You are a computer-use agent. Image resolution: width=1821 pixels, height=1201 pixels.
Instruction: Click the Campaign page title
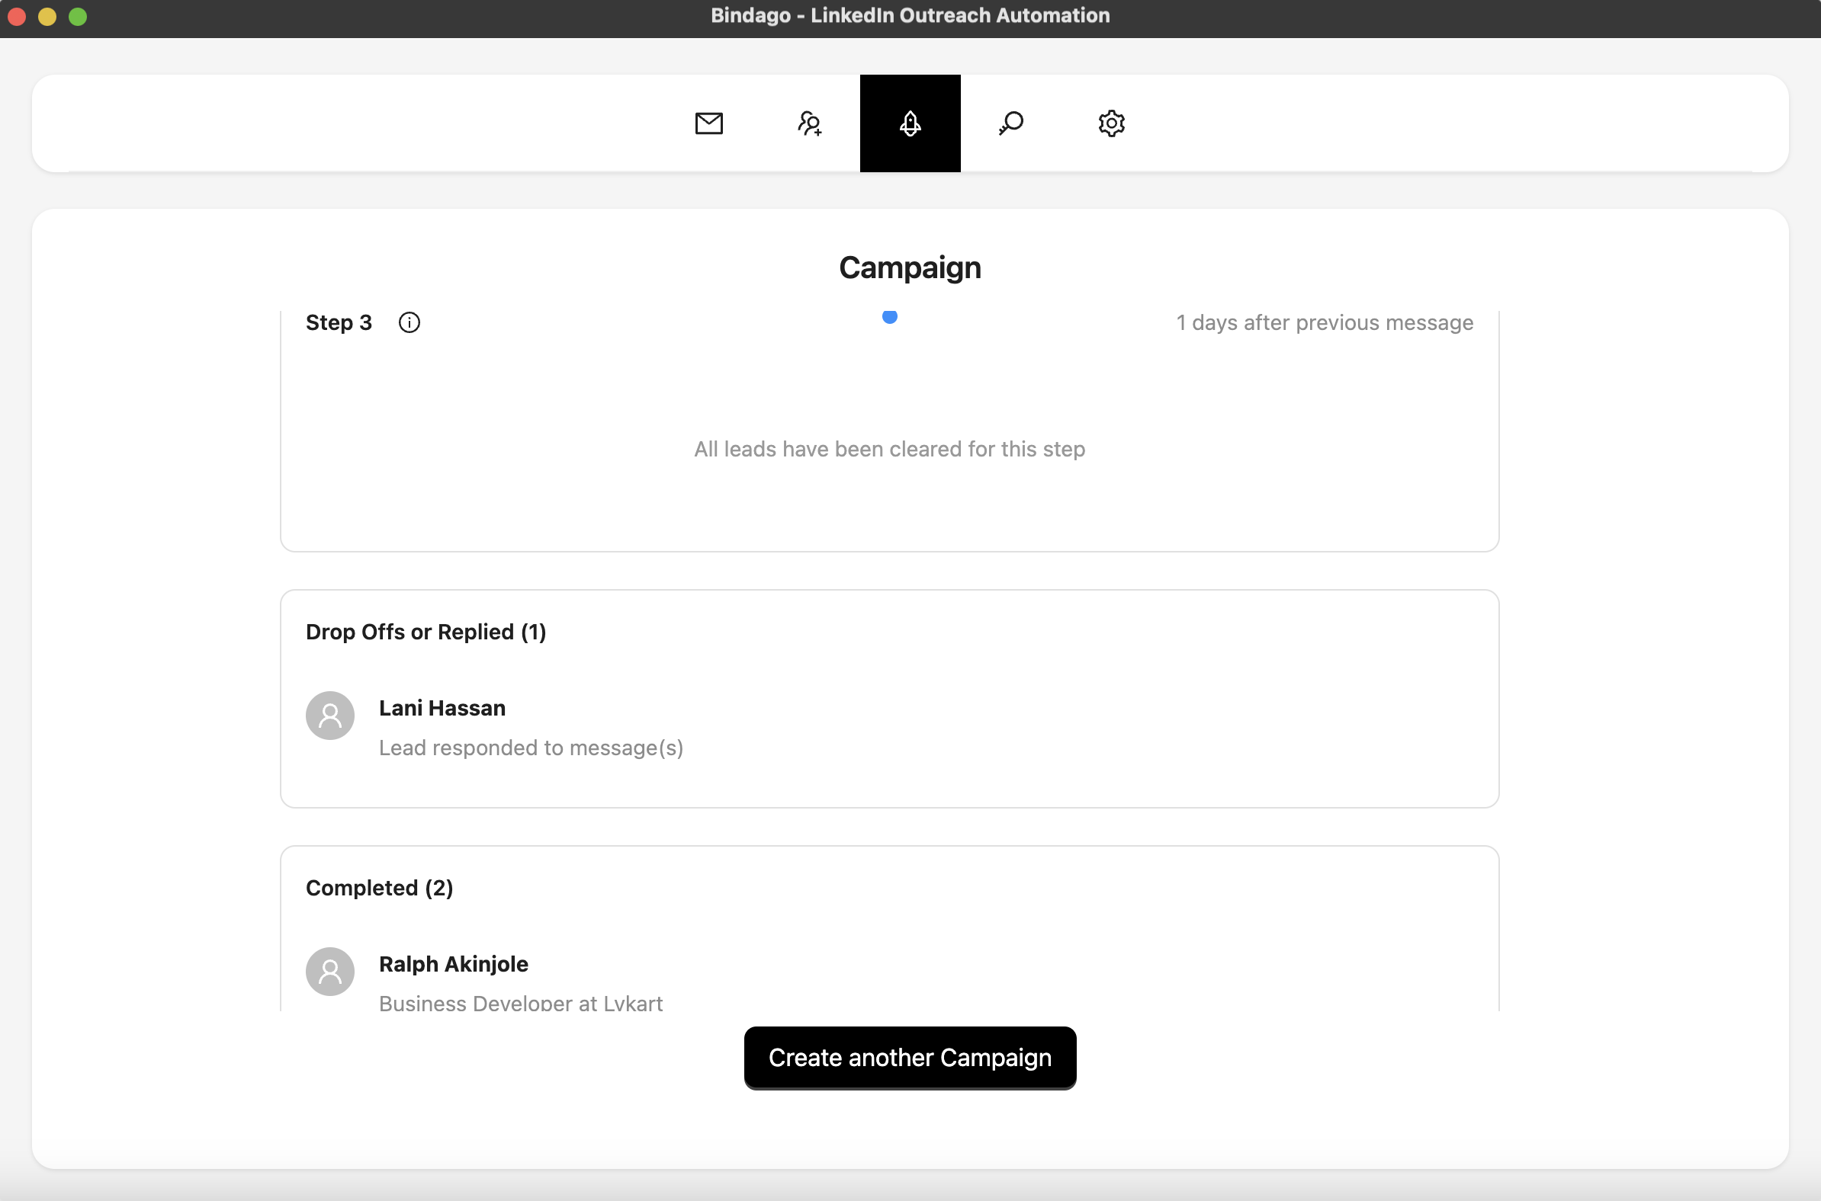910,267
